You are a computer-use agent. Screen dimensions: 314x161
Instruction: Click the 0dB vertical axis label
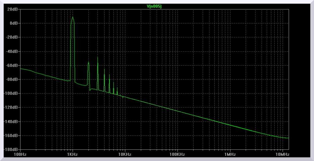[x=15, y=23]
